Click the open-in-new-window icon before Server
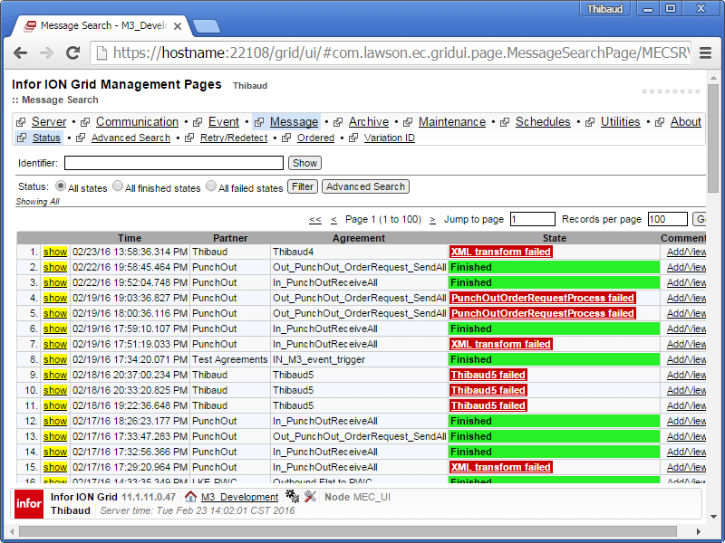 point(22,122)
